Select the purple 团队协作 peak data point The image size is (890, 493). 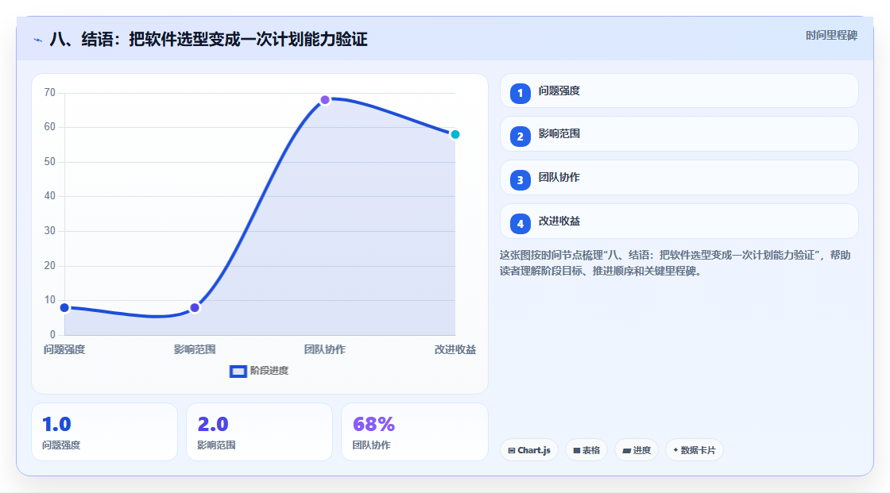325,100
